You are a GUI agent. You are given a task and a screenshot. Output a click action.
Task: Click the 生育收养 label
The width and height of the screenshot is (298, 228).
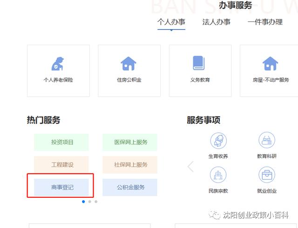(x=218, y=156)
